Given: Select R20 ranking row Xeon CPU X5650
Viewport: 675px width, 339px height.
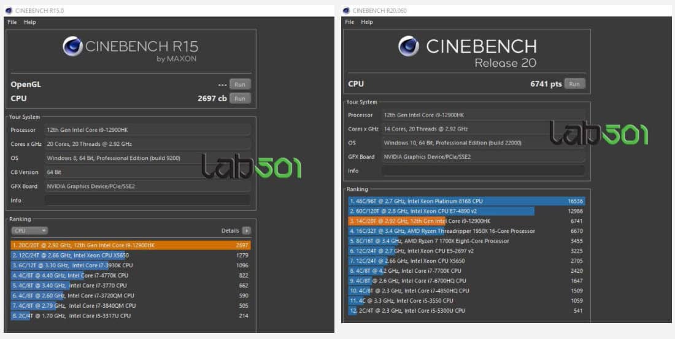Looking at the screenshot, I should (x=466, y=261).
